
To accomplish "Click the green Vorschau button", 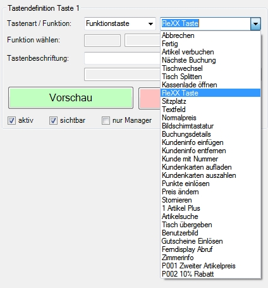I will pos(71,98).
